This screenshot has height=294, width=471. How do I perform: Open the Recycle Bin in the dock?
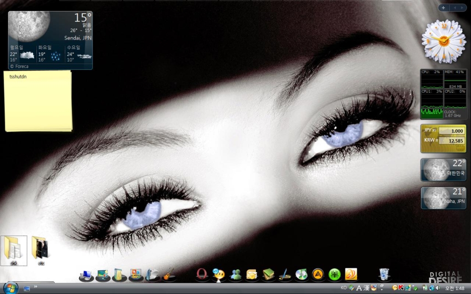tap(384, 275)
